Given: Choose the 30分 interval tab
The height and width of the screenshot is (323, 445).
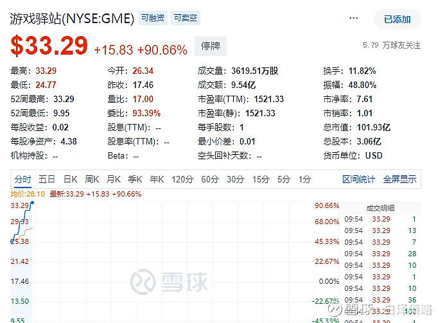Looking at the screenshot, I should click(236, 179).
